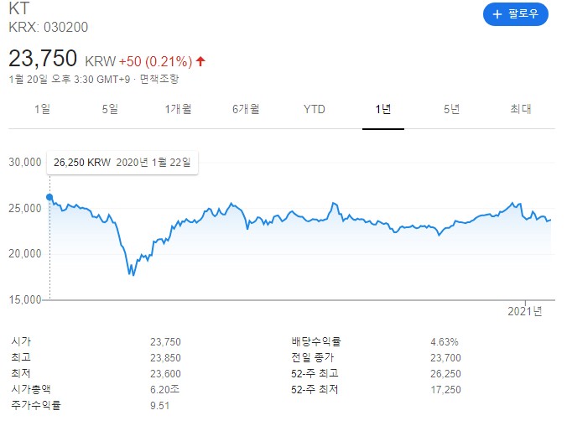Click the 시가총액 label

(x=31, y=390)
